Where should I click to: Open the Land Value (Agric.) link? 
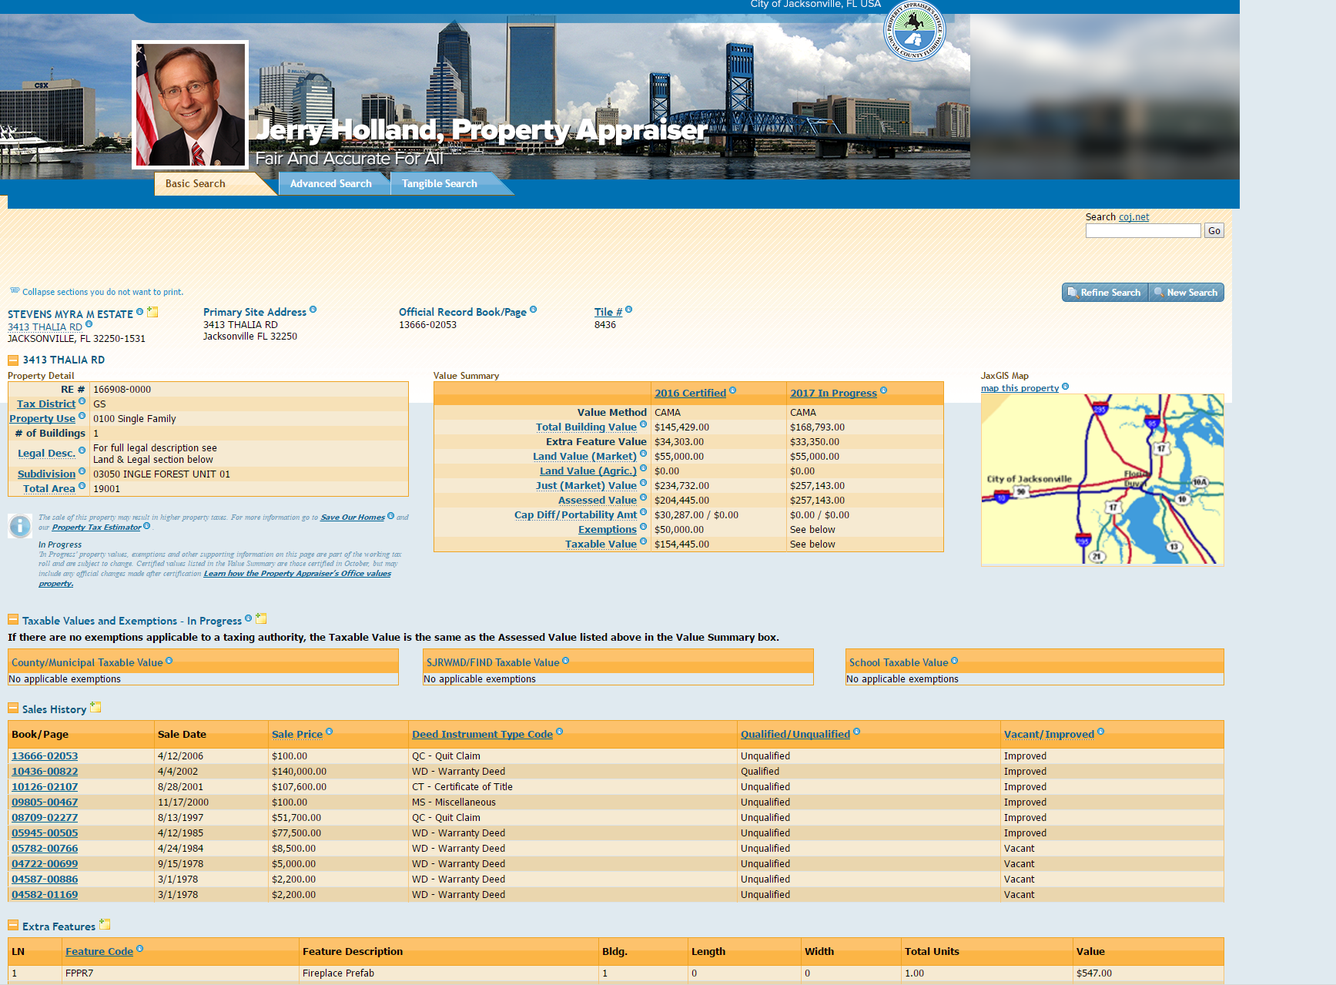click(x=588, y=471)
